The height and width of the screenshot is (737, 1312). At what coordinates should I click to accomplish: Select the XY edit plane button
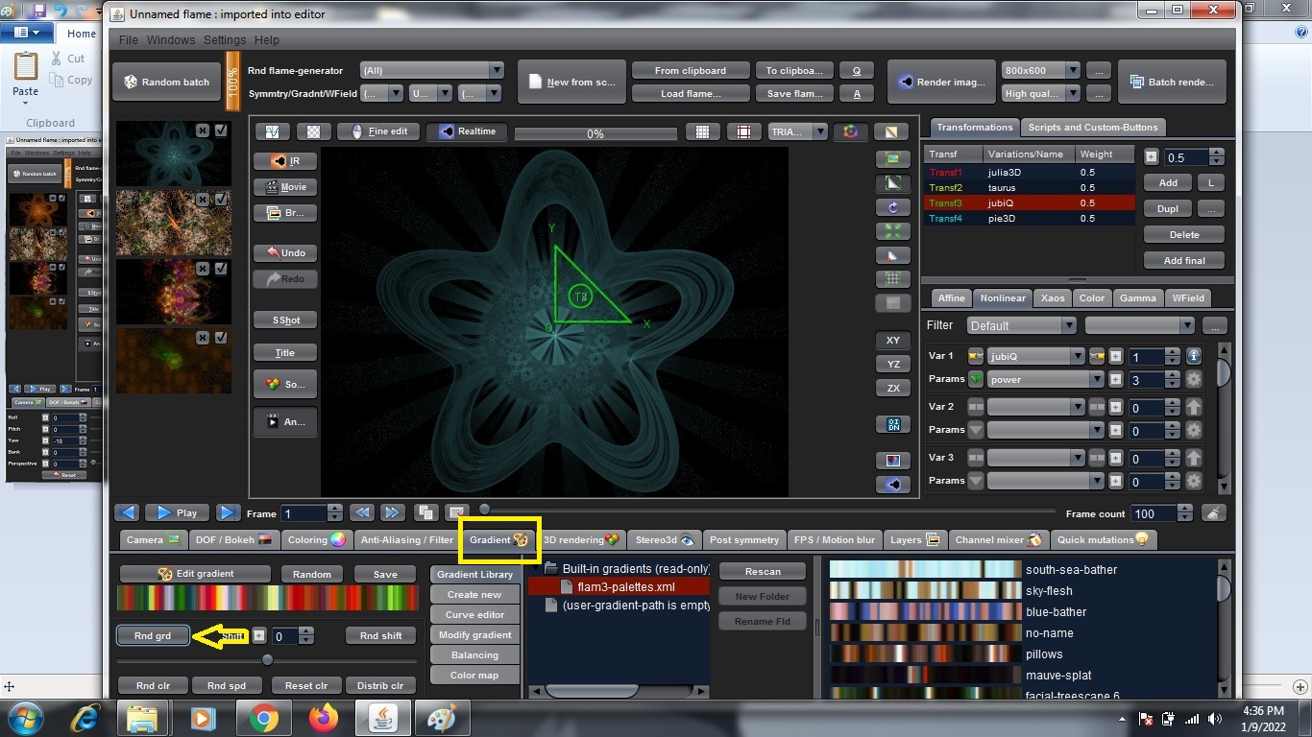(892, 340)
